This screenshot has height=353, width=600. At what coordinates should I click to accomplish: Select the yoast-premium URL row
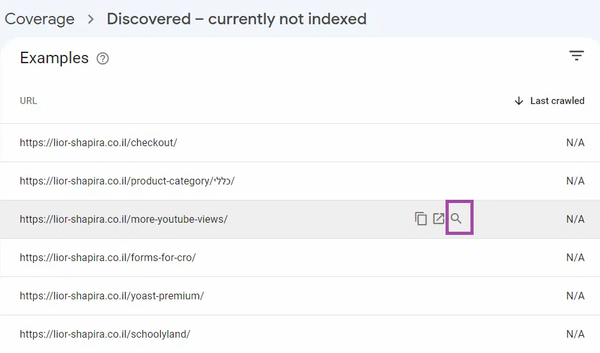[x=112, y=296]
